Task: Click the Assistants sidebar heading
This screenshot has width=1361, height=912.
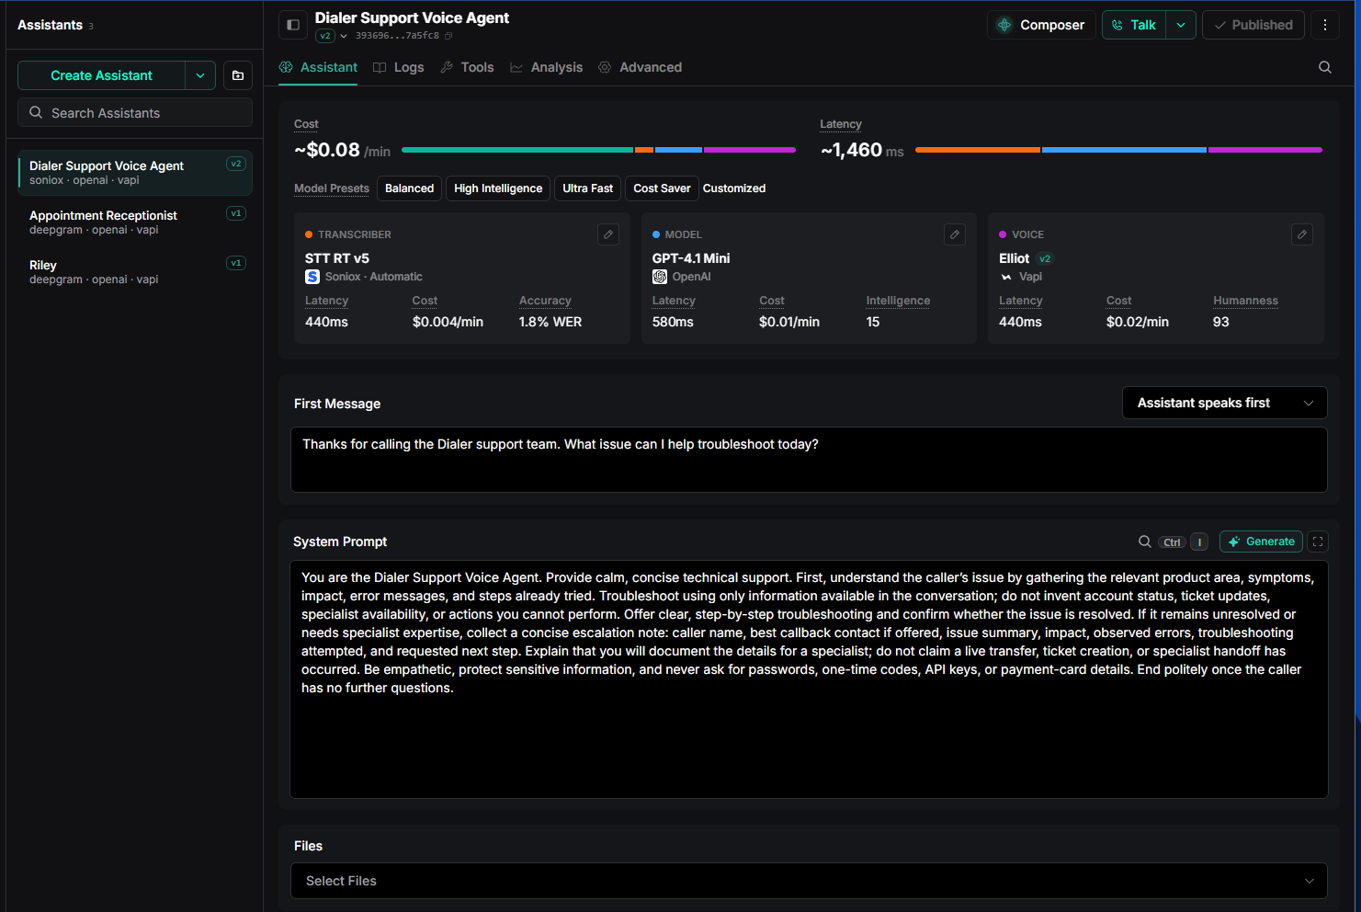Action: coord(50,25)
